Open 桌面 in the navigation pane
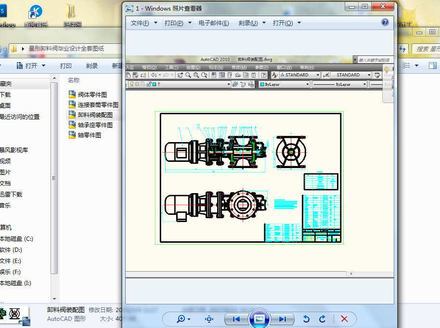The height and width of the screenshot is (328, 440). coord(5,105)
